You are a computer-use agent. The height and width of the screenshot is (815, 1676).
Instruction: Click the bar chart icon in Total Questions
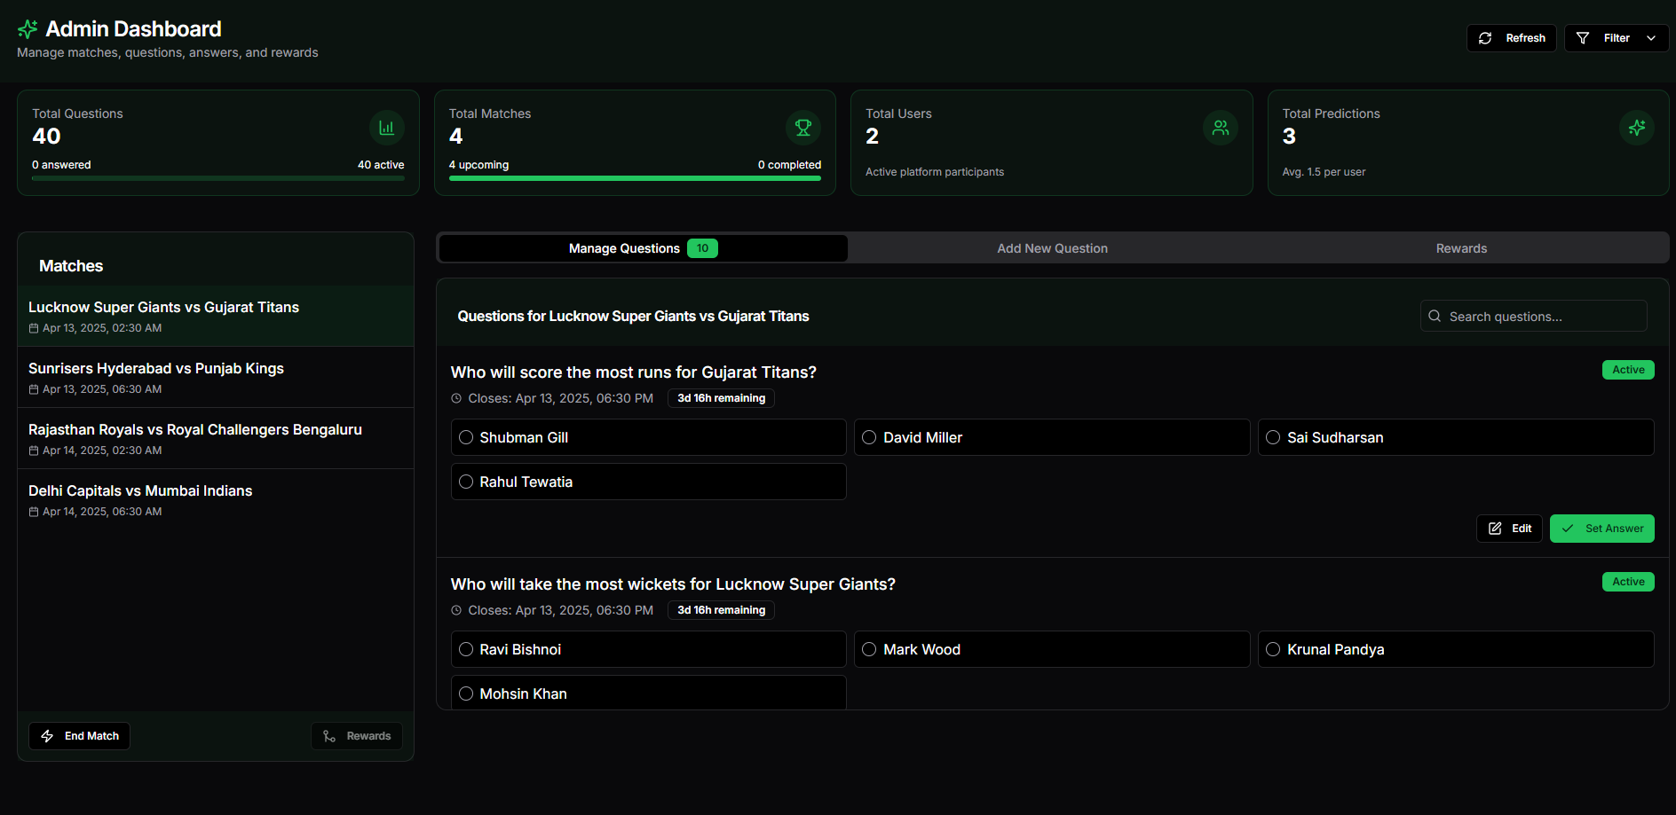pyautogui.click(x=387, y=128)
